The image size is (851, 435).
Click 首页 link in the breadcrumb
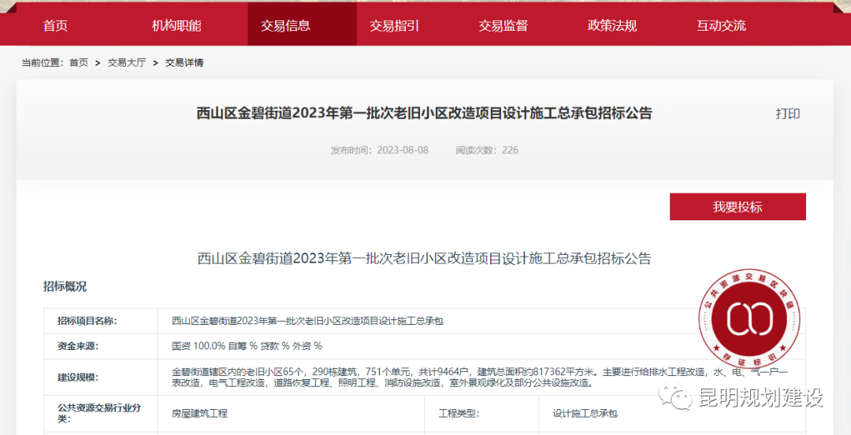click(x=79, y=63)
